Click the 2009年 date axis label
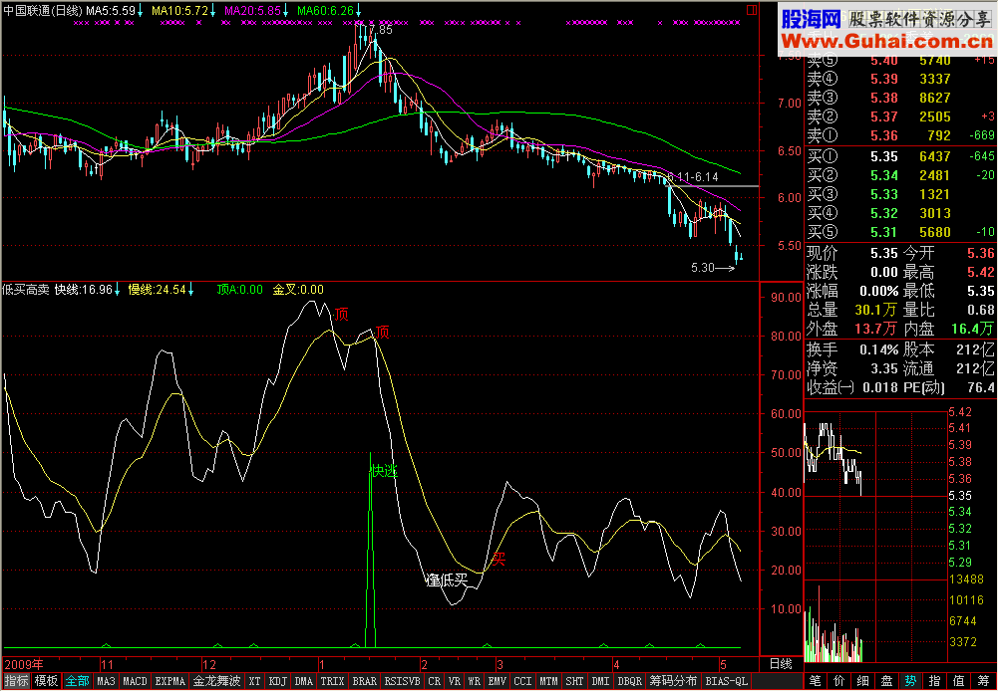999x692 pixels. tap(24, 665)
